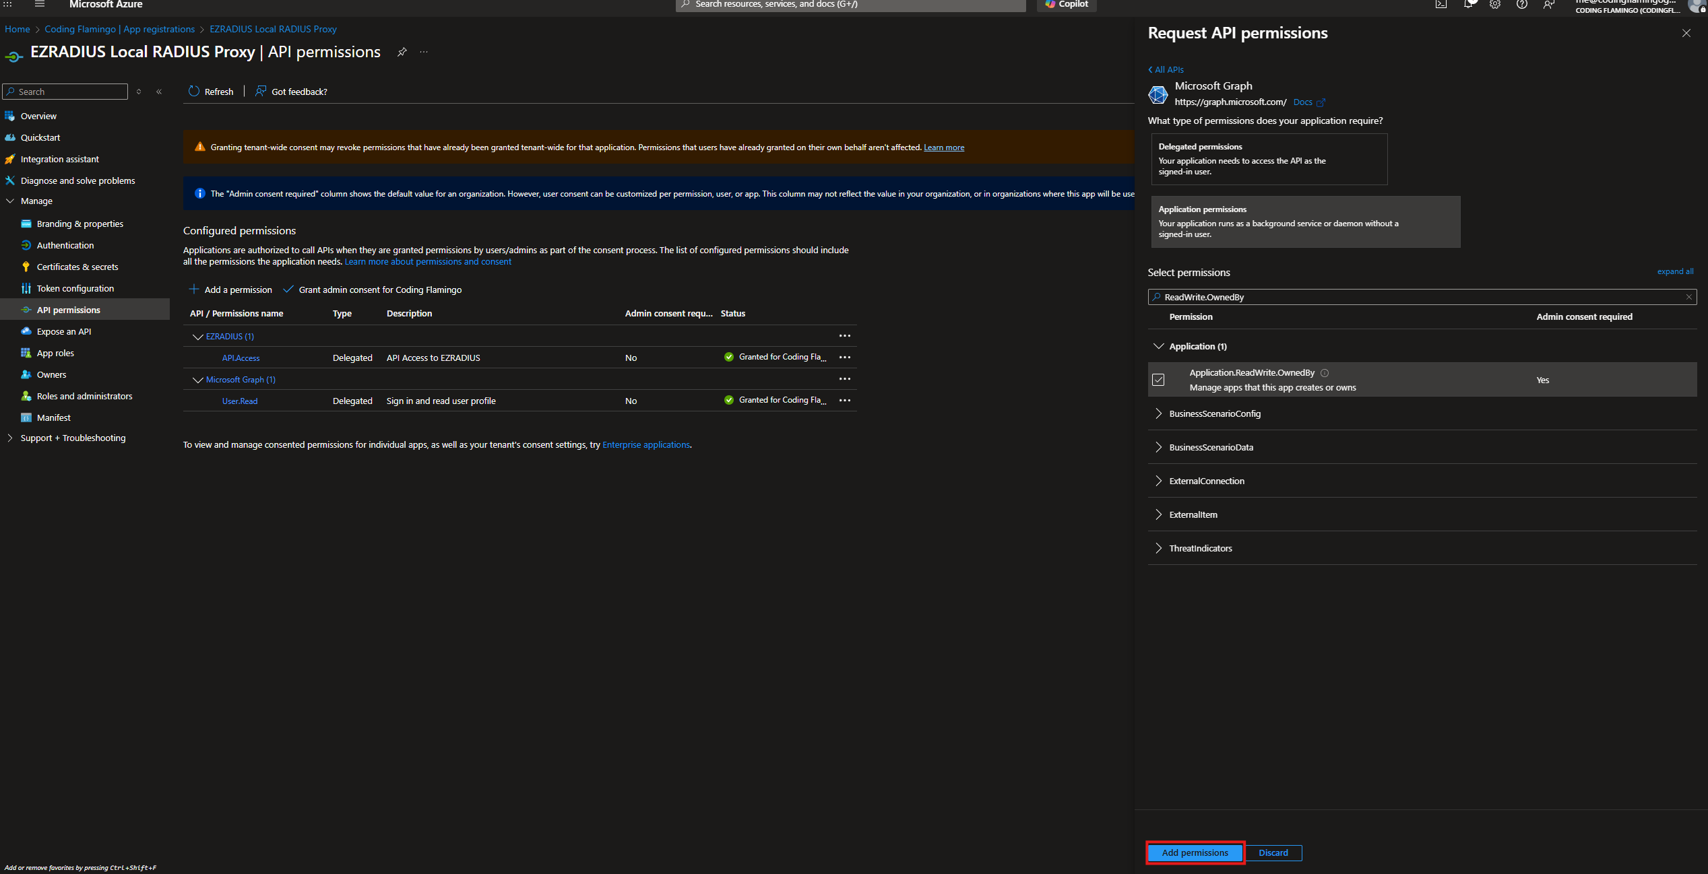1708x874 pixels.
Task: Expand BusinessScenarioConfig group
Action: coord(1158,413)
